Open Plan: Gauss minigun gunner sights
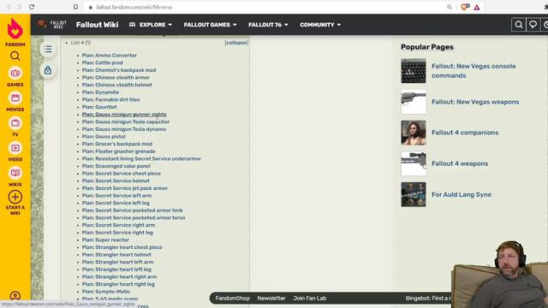The height and width of the screenshot is (308, 548). [124, 114]
